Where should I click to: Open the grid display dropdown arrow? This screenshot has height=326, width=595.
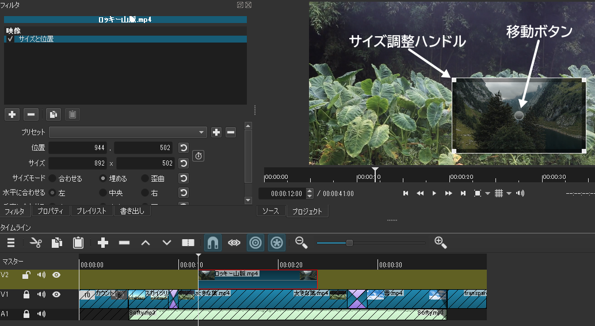click(509, 194)
